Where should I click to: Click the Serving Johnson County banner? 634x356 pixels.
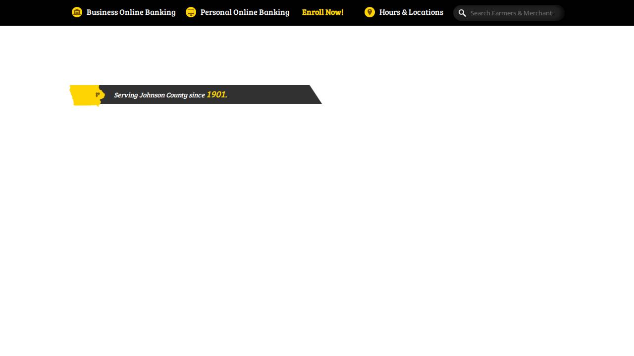coord(198,94)
